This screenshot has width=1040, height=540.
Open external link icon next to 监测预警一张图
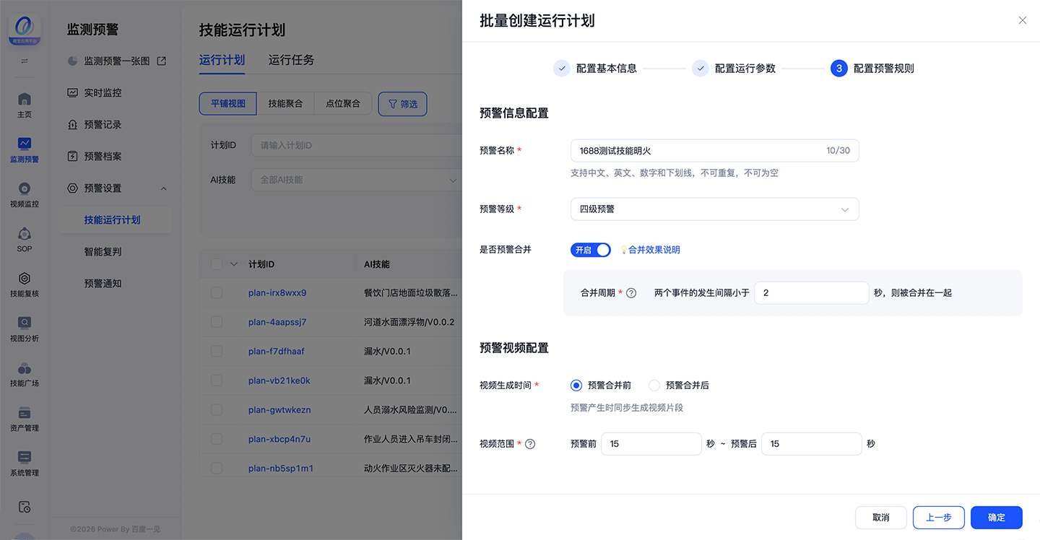162,61
